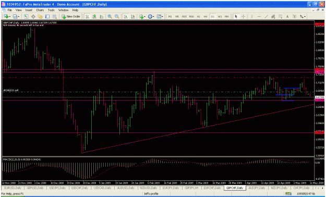Click Jeffs profile in status bar

point(151,194)
